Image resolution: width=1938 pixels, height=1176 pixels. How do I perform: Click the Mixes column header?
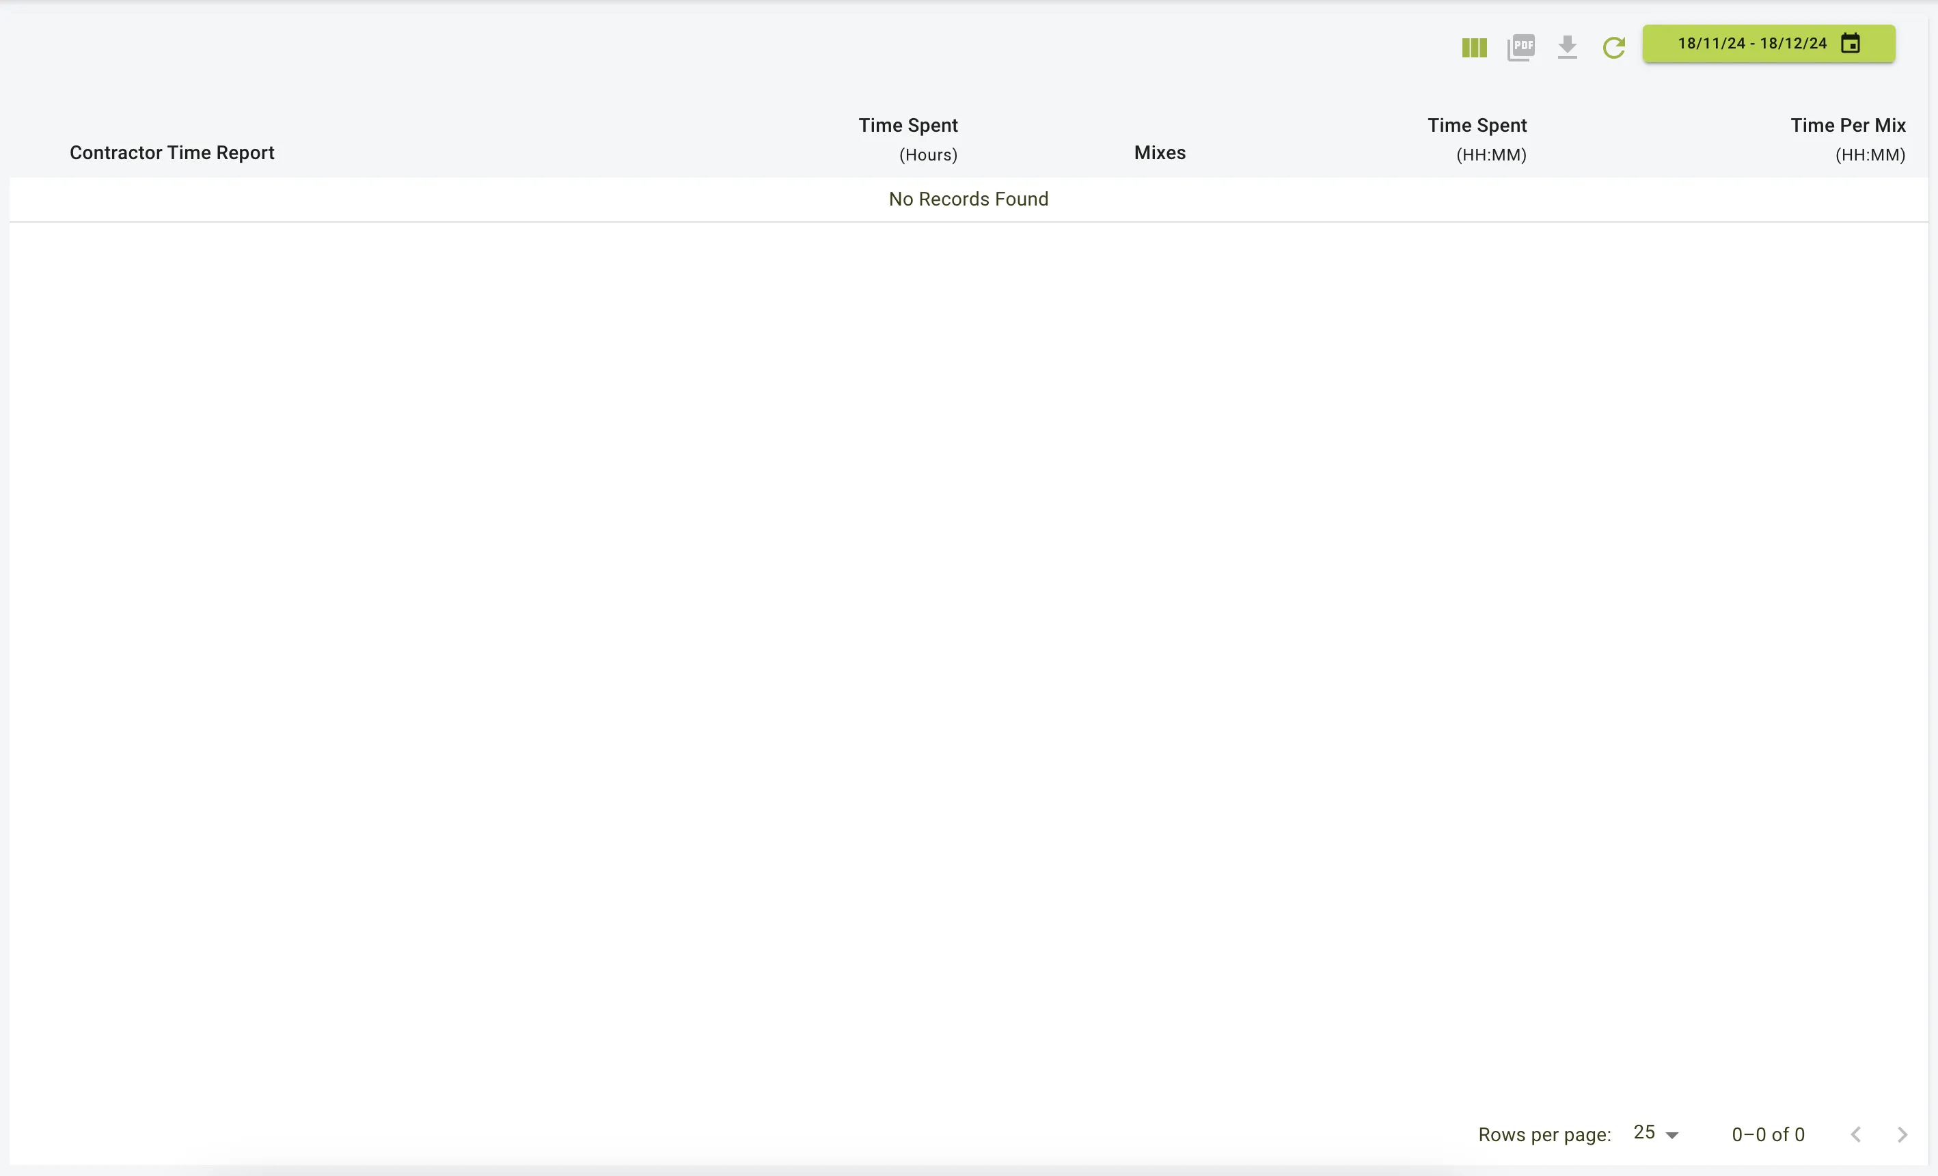(x=1160, y=152)
